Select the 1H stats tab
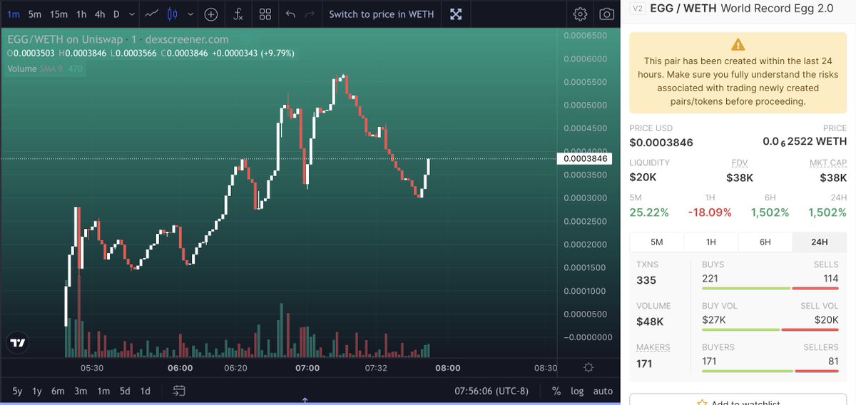Image resolution: width=856 pixels, height=405 pixels. [x=710, y=242]
